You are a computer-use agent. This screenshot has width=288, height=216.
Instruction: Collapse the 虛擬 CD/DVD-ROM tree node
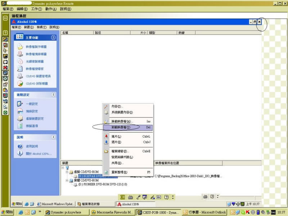(67, 172)
